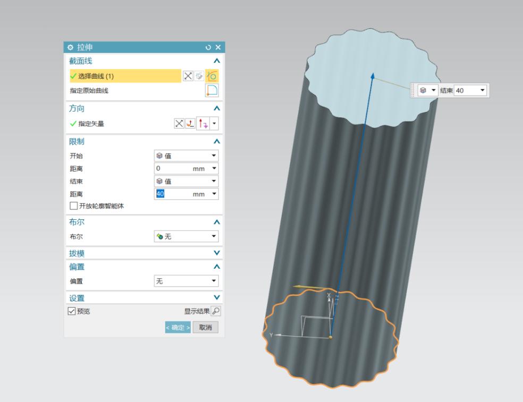The width and height of the screenshot is (523, 402).
Task: Open the 布尔 dropdown showing 无
Action: pos(185,236)
